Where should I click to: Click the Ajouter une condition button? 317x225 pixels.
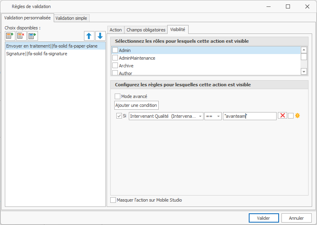tap(136, 105)
